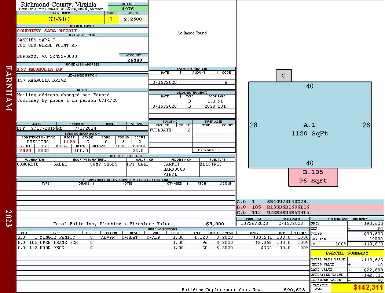
Task: Select the pink B.0 105 sketch vector row
Action: pos(310,207)
